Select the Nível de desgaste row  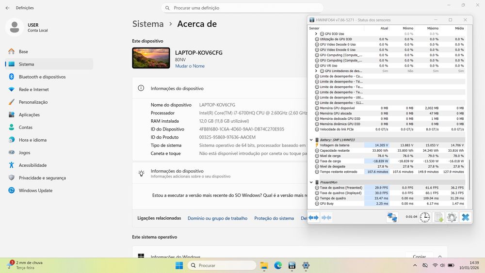point(389,166)
